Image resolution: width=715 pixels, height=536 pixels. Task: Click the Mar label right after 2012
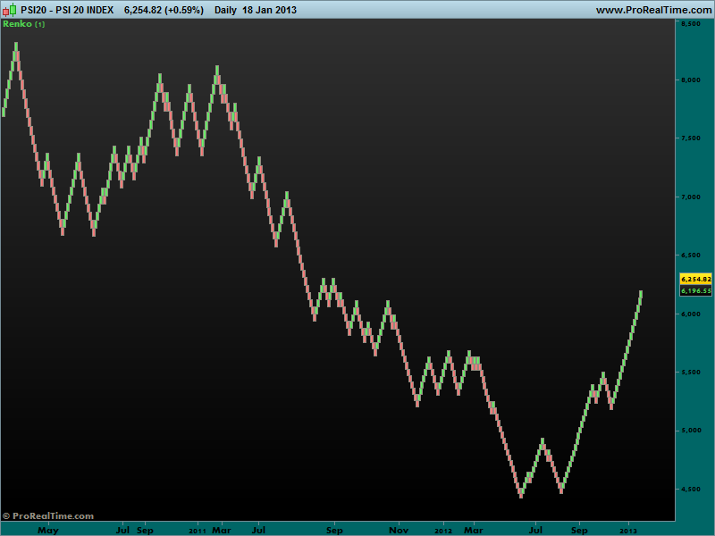tap(474, 530)
